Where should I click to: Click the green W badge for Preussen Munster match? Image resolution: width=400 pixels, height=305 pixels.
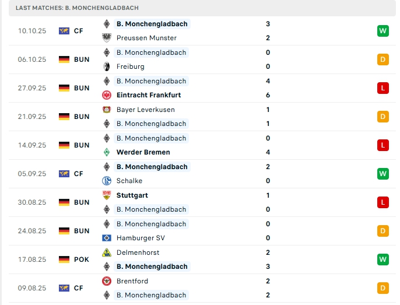click(383, 31)
